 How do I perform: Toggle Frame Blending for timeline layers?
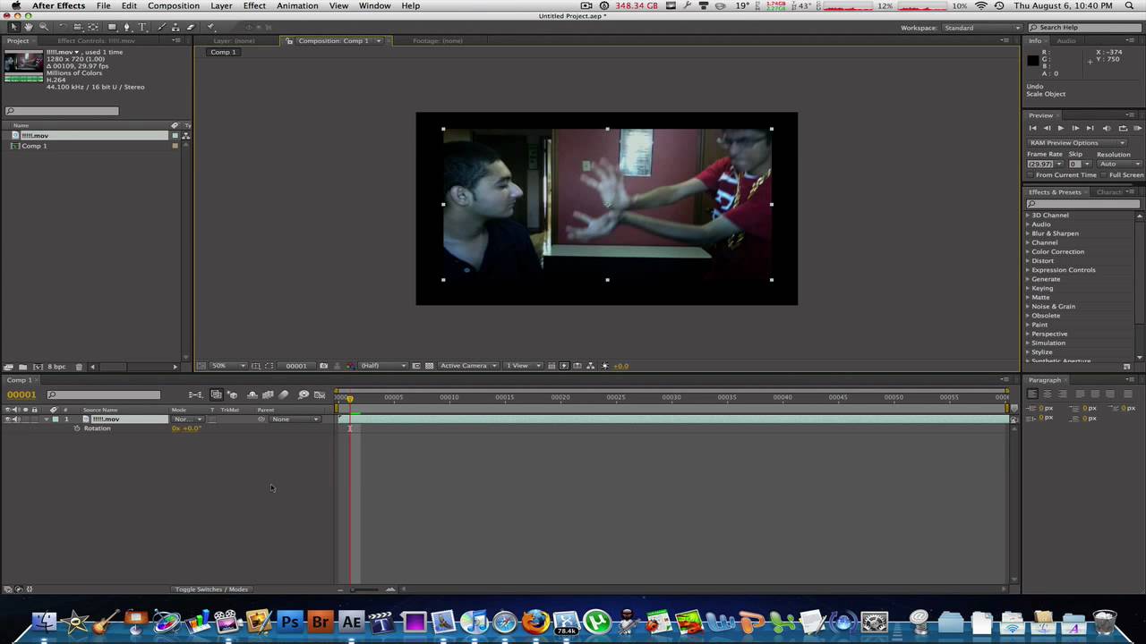(268, 394)
